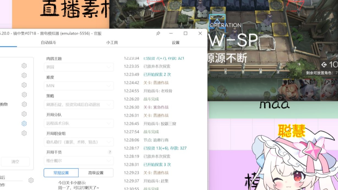This screenshot has height=190, width=338.
Task: Minimize the MAA window
Action: point(171,33)
